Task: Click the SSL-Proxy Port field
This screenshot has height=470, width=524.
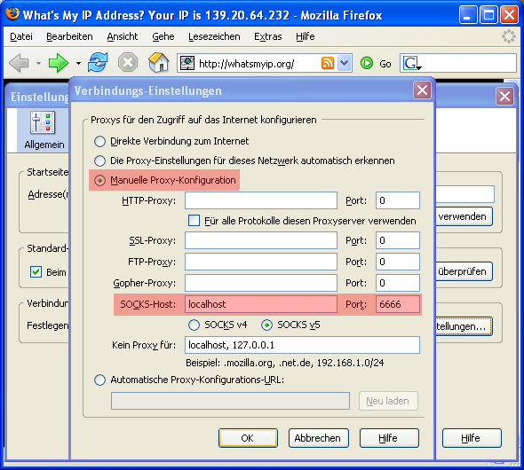Action: (398, 240)
